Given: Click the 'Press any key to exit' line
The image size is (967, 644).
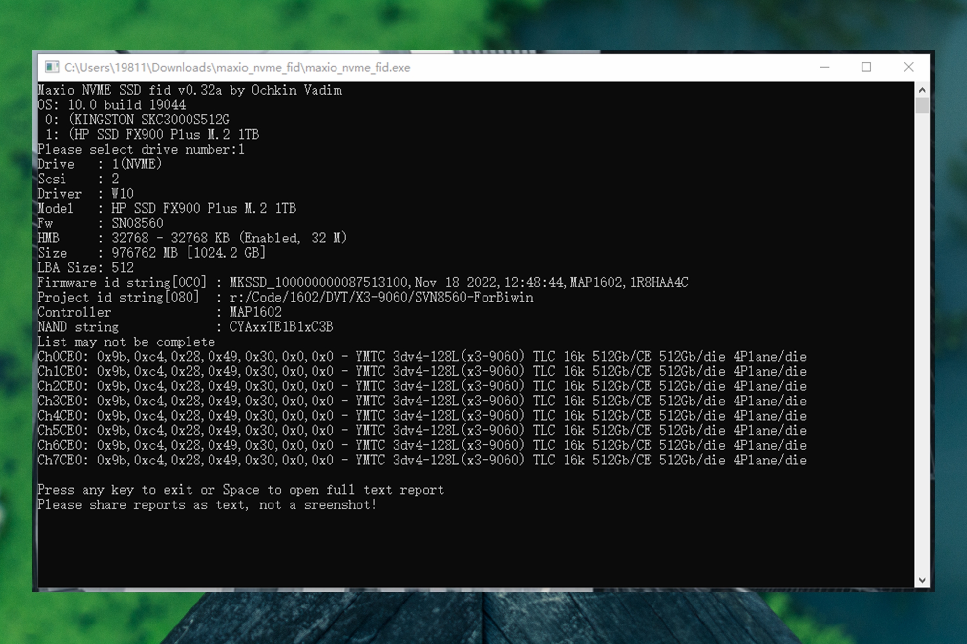Looking at the screenshot, I should (240, 490).
